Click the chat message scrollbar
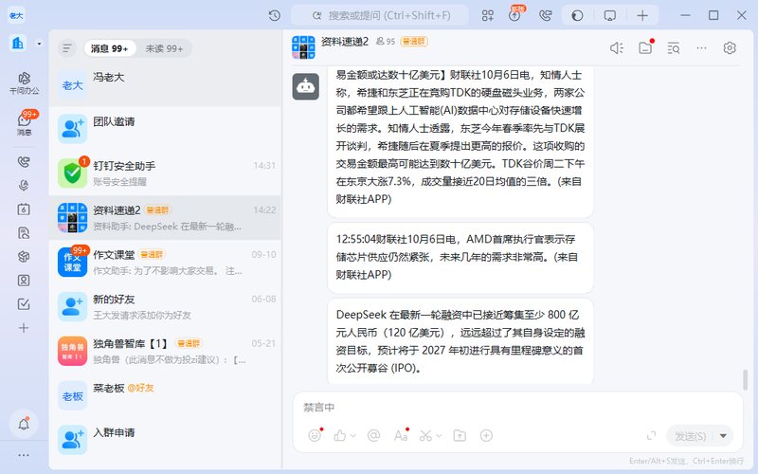The width and height of the screenshot is (758, 474). click(746, 379)
